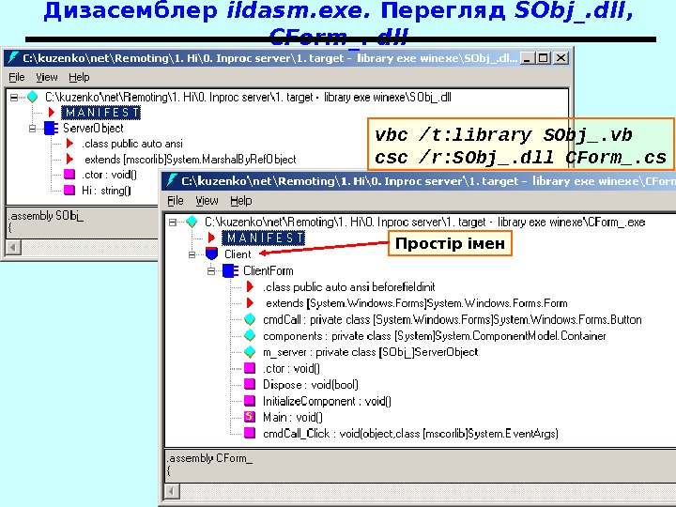Click magenta method icon for InitializeComponent
The height and width of the screenshot is (507, 676).
250,401
